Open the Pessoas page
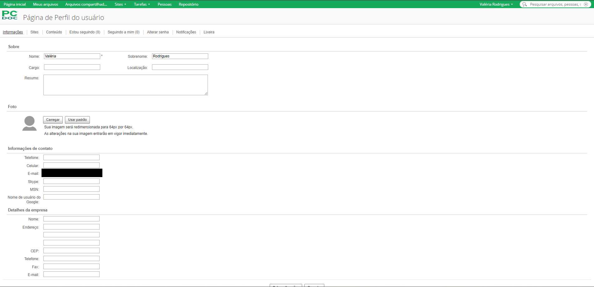Screen dimensions: 594x287 [x=164, y=4]
